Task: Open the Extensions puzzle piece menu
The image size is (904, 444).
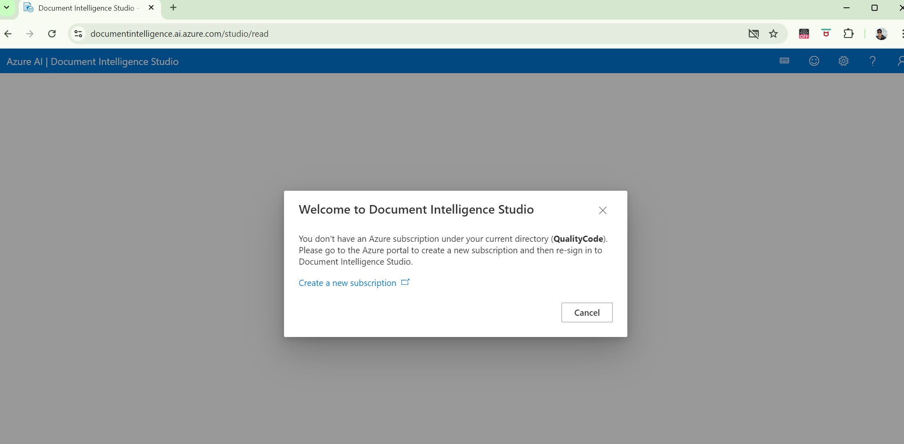Action: 848,33
